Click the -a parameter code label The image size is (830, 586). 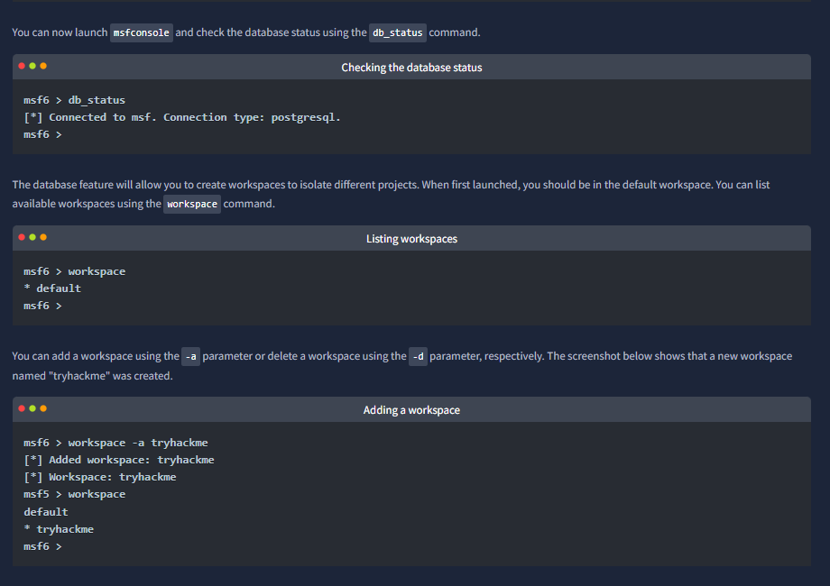[190, 356]
